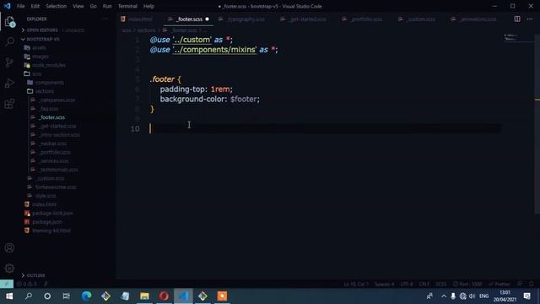Viewport: 540px width, 304px height.
Task: Open the Extensions view
Action: click(9, 104)
